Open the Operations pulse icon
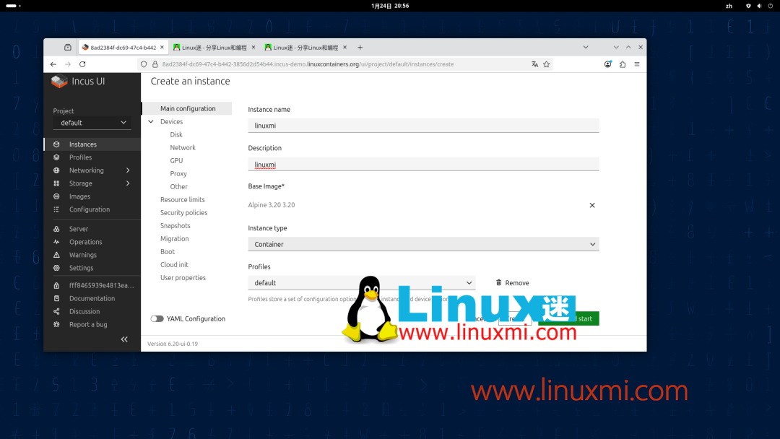This screenshot has height=439, width=780. tap(56, 242)
